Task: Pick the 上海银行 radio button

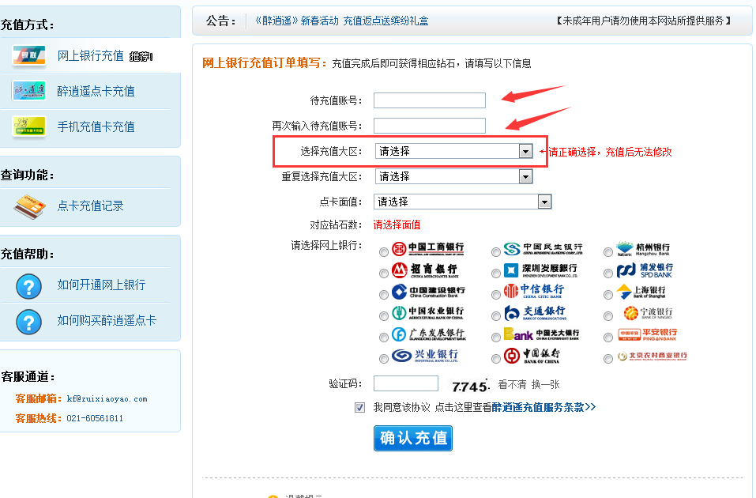Action: tap(608, 294)
